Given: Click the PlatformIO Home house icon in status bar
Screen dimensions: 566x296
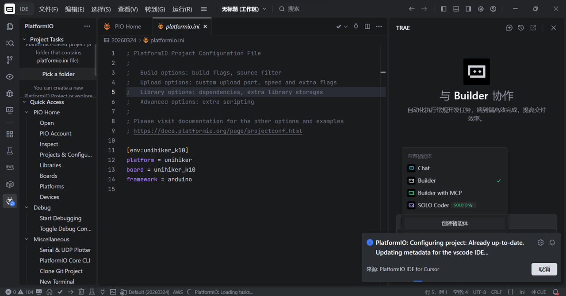Looking at the screenshot, I should point(50,292).
